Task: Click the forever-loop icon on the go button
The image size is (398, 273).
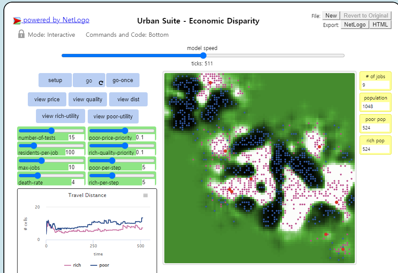Action: [101, 82]
